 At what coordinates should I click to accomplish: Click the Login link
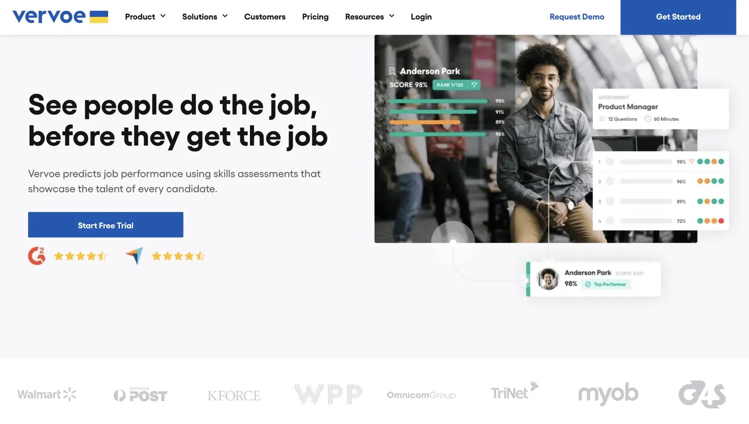pyautogui.click(x=421, y=17)
